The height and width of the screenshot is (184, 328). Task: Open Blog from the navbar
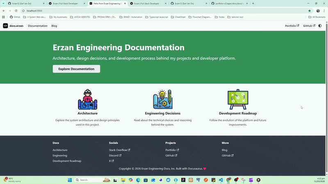click(x=54, y=26)
